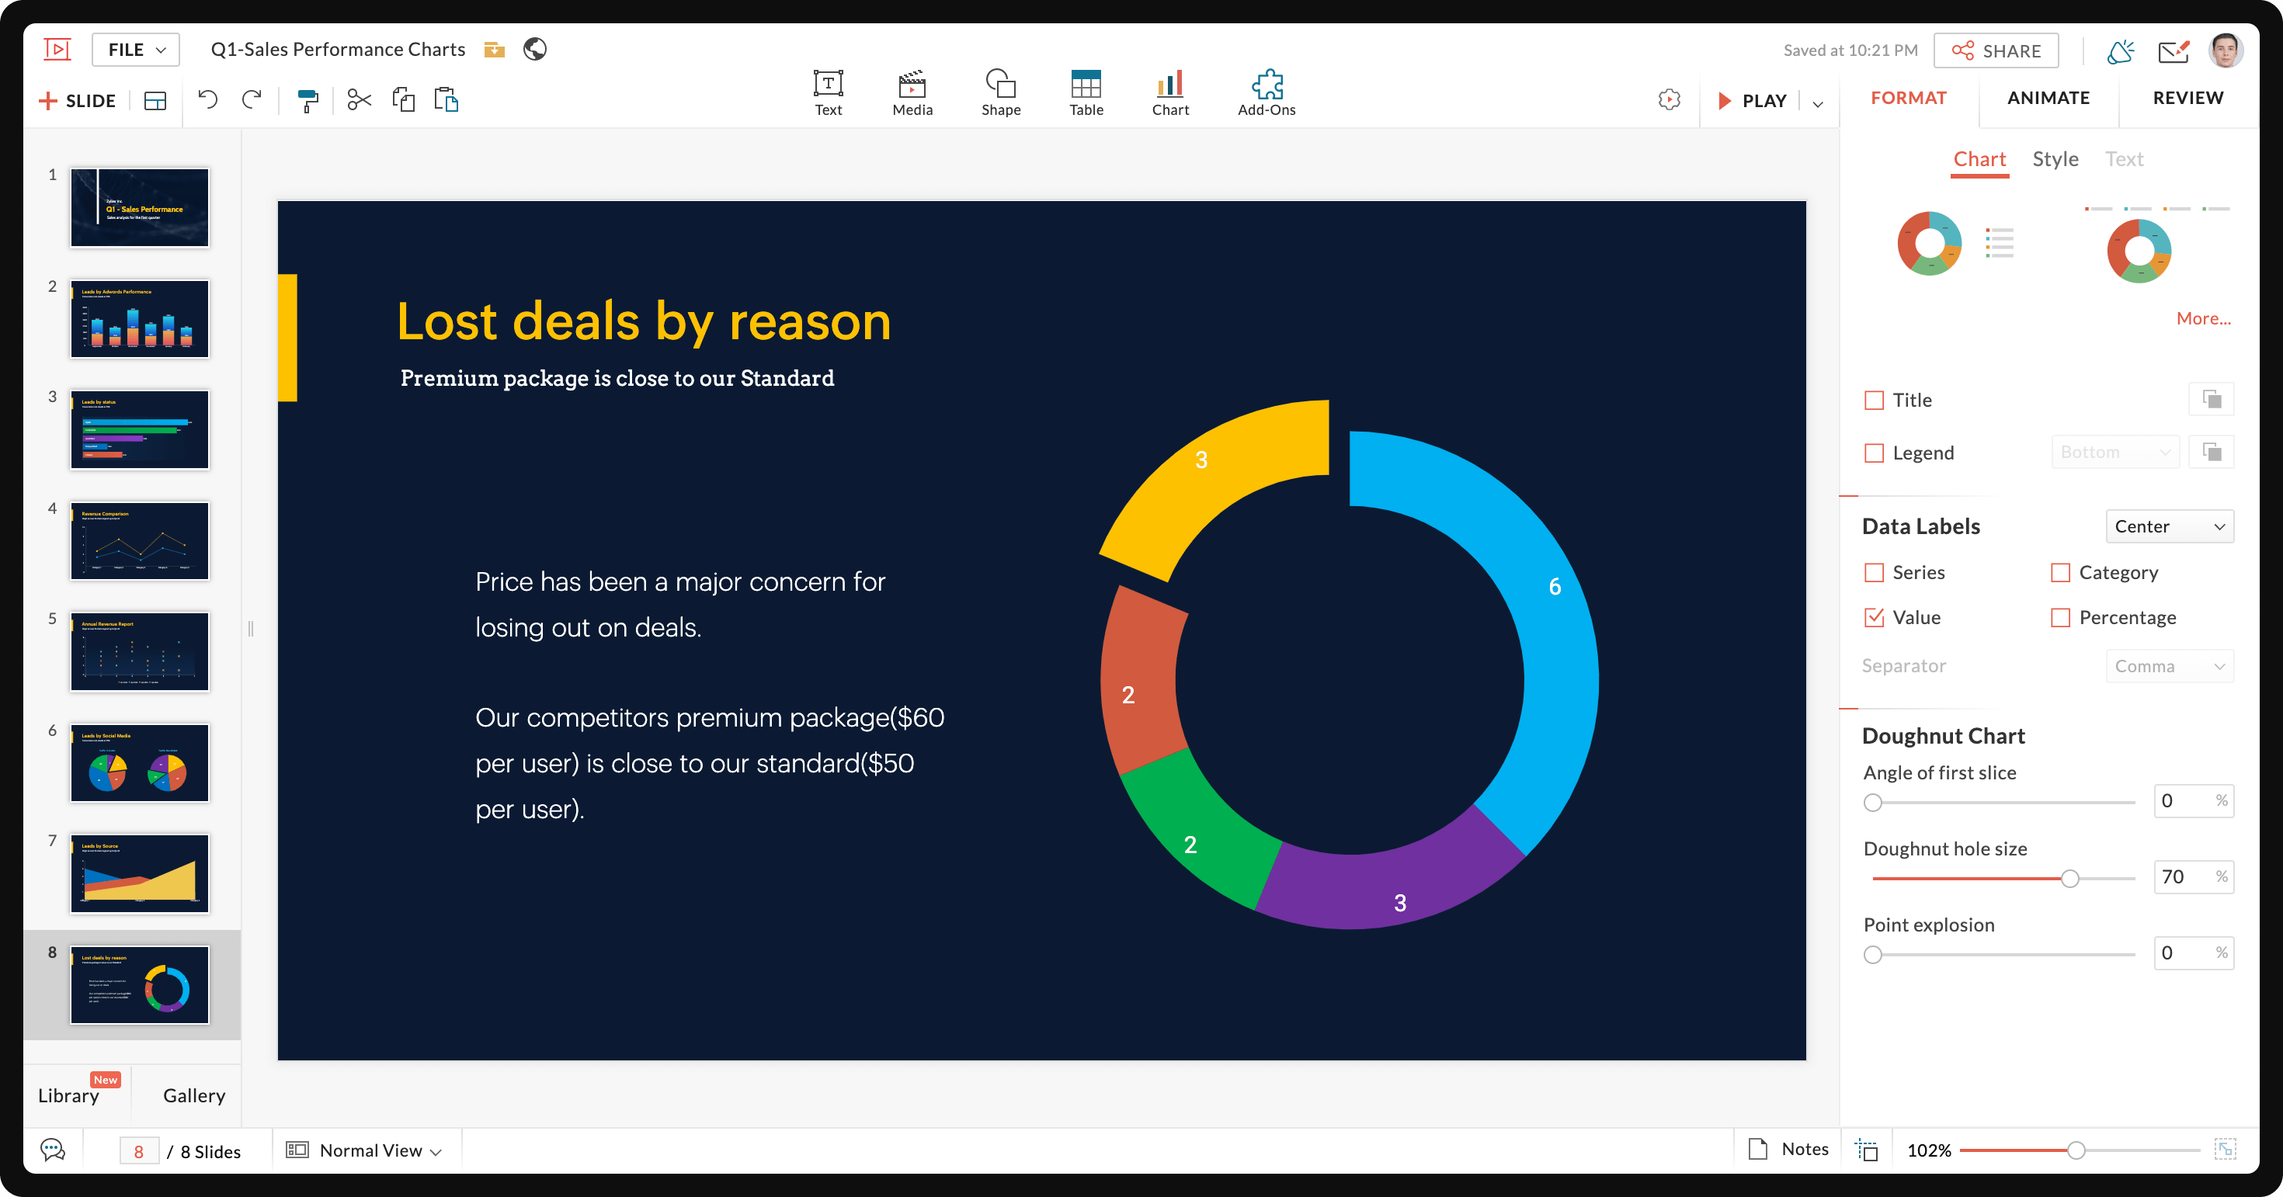Click the format painter icon
The width and height of the screenshot is (2283, 1197).
307,100
